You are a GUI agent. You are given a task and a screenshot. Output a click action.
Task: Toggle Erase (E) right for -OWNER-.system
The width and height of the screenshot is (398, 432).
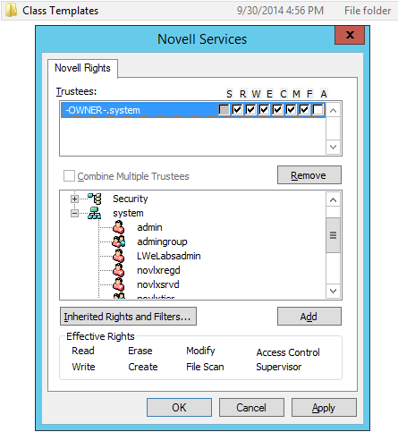[264, 110]
